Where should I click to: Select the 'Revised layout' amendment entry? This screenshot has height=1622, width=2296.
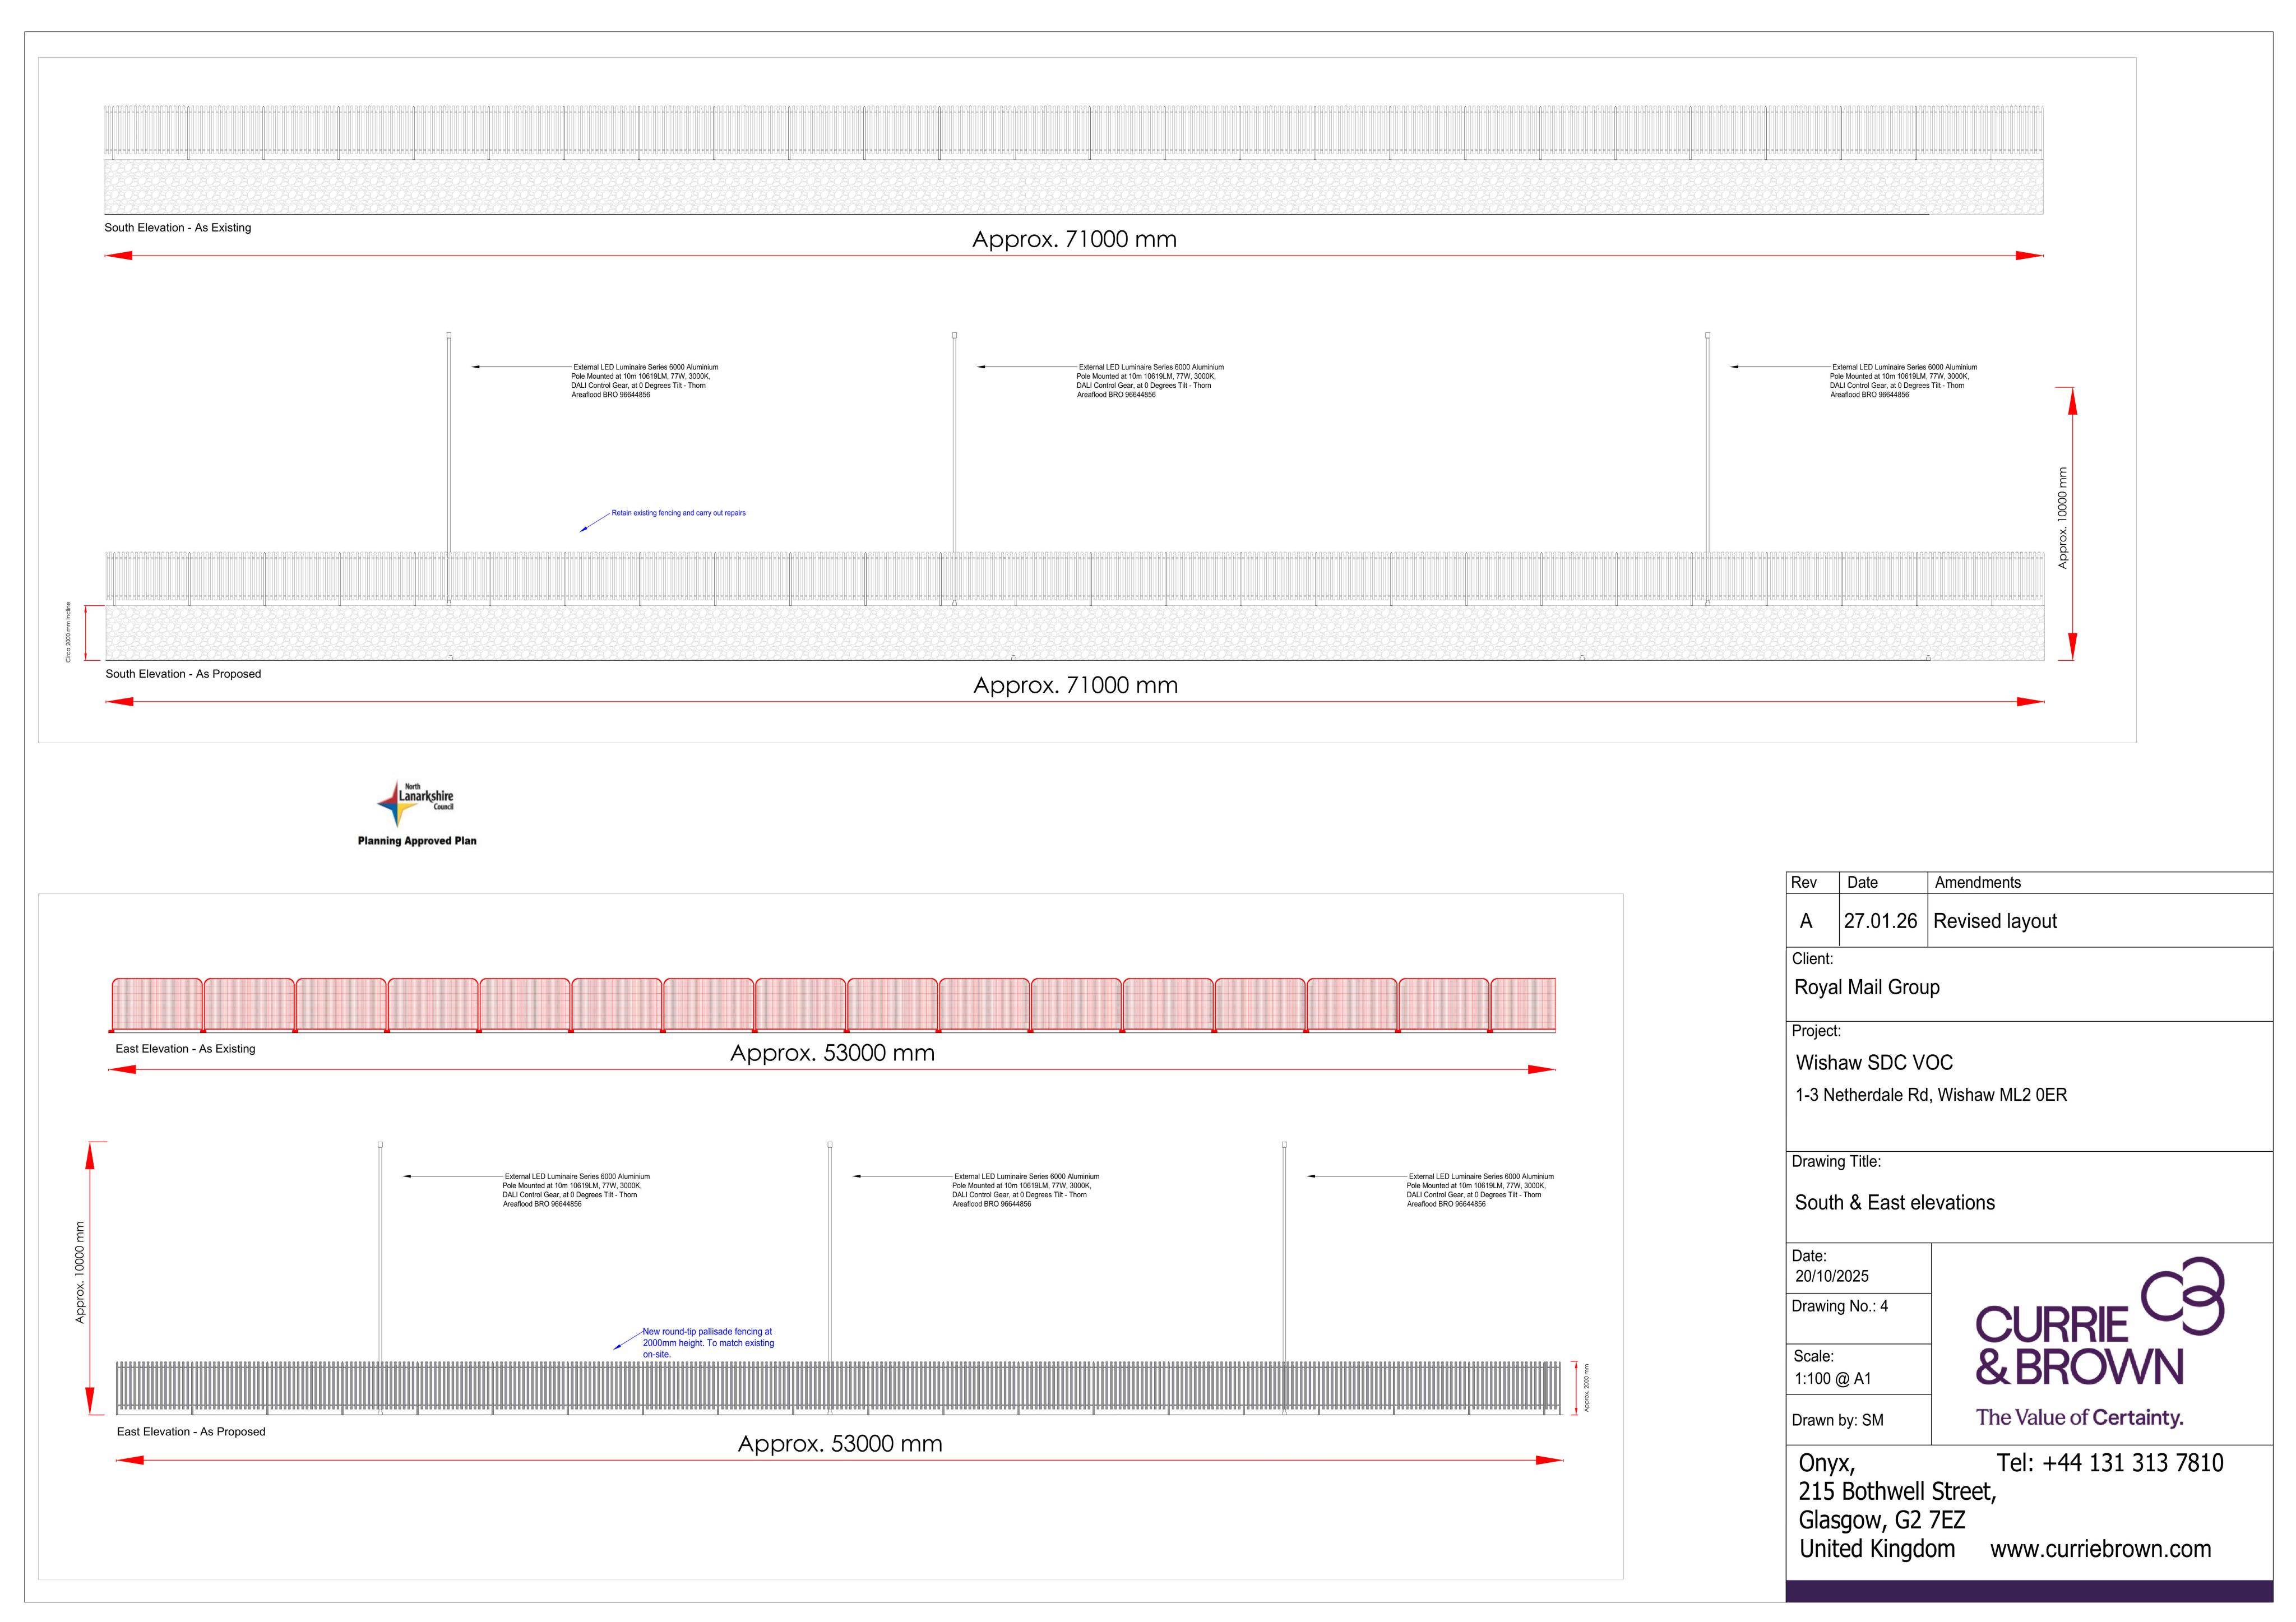(1995, 921)
